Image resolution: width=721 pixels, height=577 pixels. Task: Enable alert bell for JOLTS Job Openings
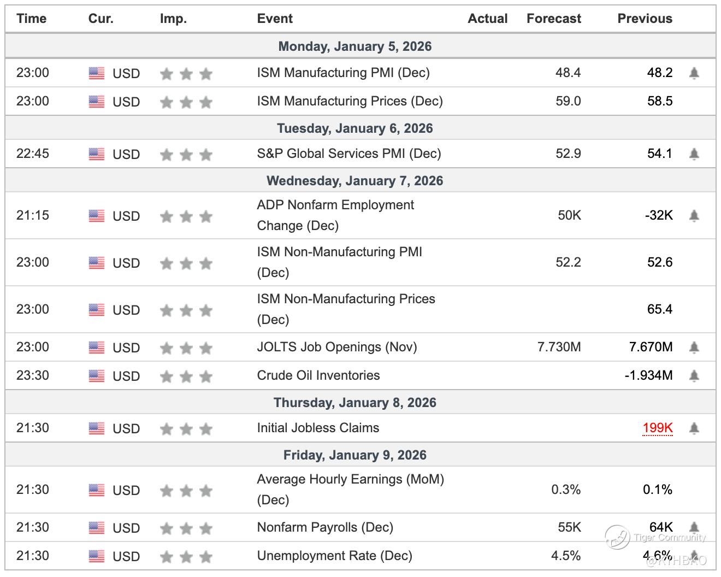coord(694,347)
